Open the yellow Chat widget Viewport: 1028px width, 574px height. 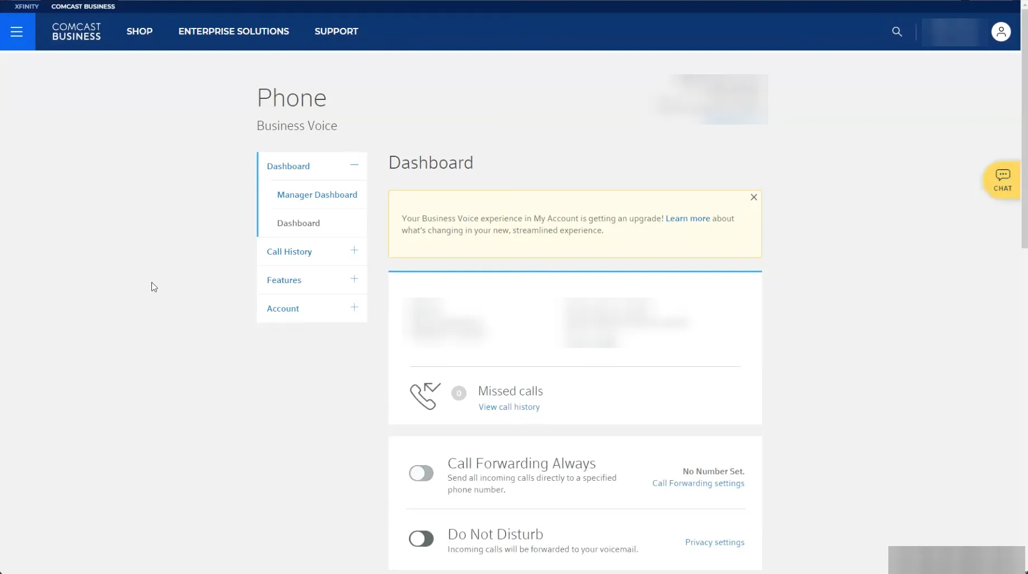(1002, 180)
